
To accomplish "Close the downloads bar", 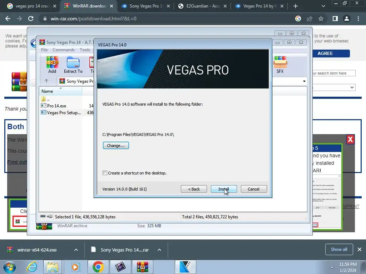I will click(x=360, y=249).
